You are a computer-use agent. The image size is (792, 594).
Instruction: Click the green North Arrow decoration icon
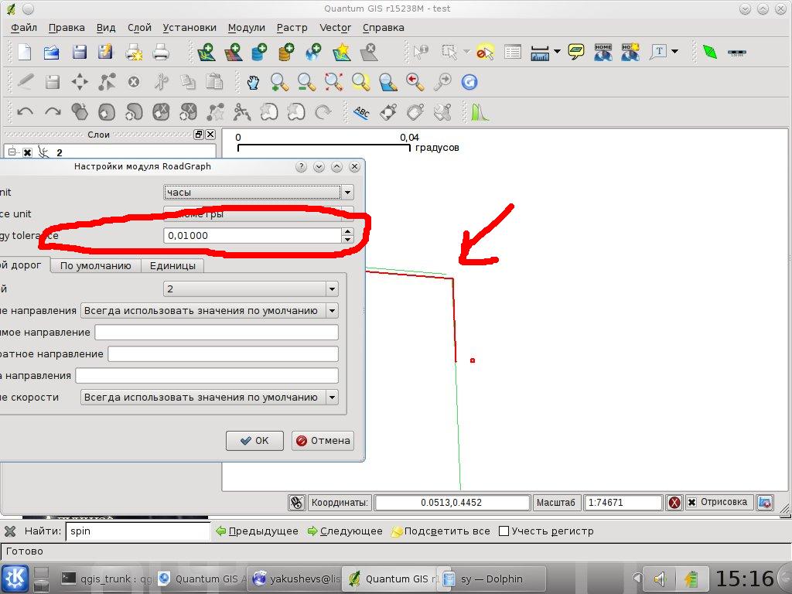pos(710,52)
